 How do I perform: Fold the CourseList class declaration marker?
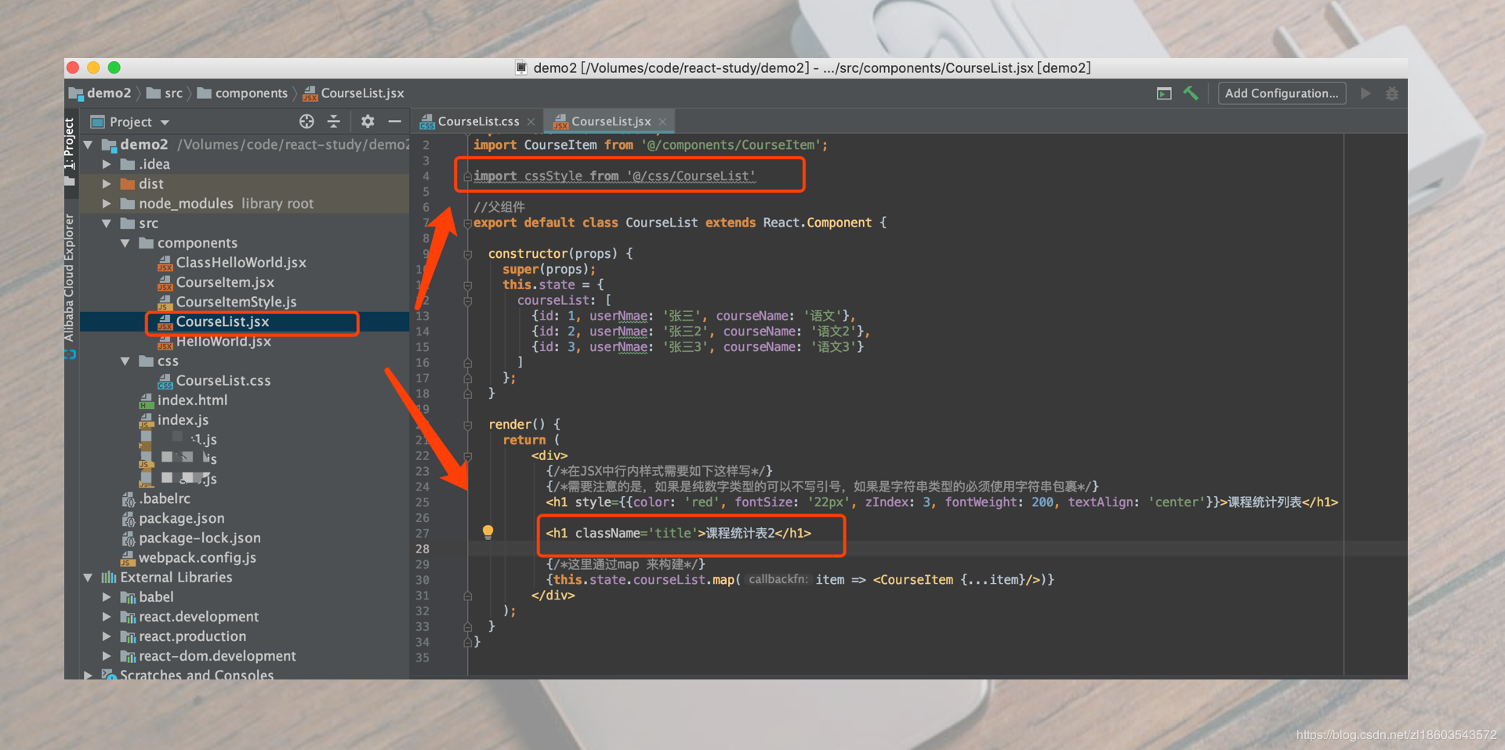point(467,223)
